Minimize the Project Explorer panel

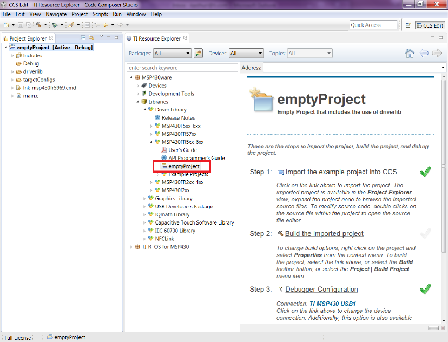[x=108, y=37]
